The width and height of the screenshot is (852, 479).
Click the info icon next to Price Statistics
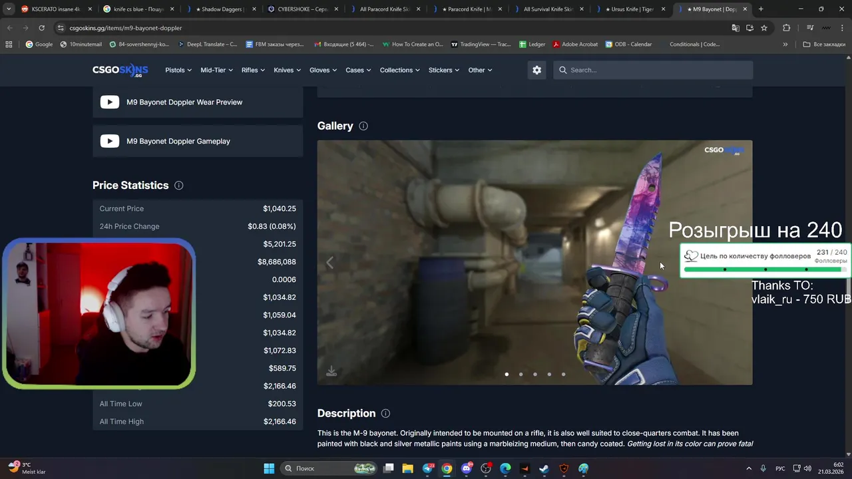[178, 186]
